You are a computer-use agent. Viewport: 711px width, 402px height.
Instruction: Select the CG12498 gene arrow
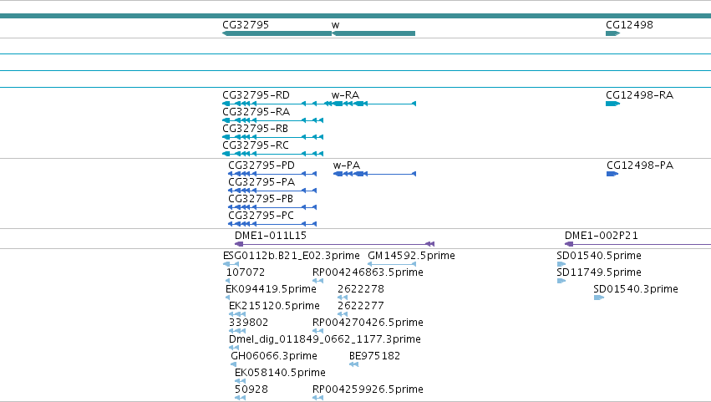[612, 33]
